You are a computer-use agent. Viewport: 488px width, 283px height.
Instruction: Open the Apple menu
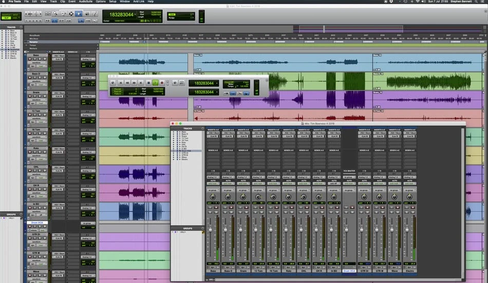point(3,2)
